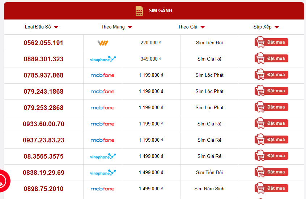Click Sim Giá Rẻ in 0937.23.83.23 row
The height and width of the screenshot is (199, 306).
click(x=209, y=140)
